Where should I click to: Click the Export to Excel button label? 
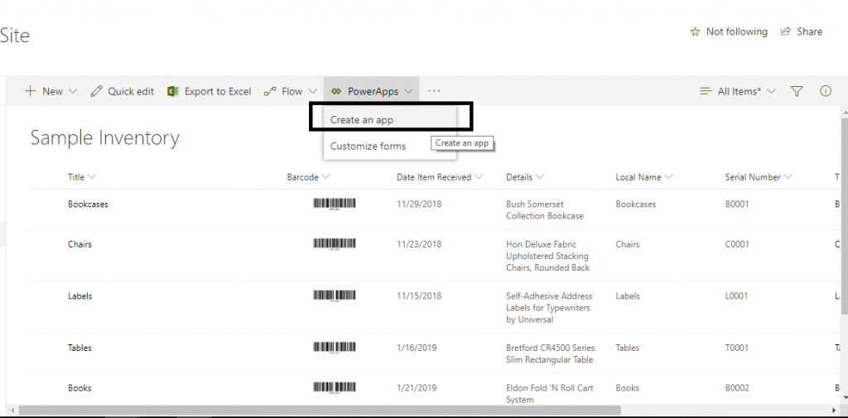tap(218, 91)
